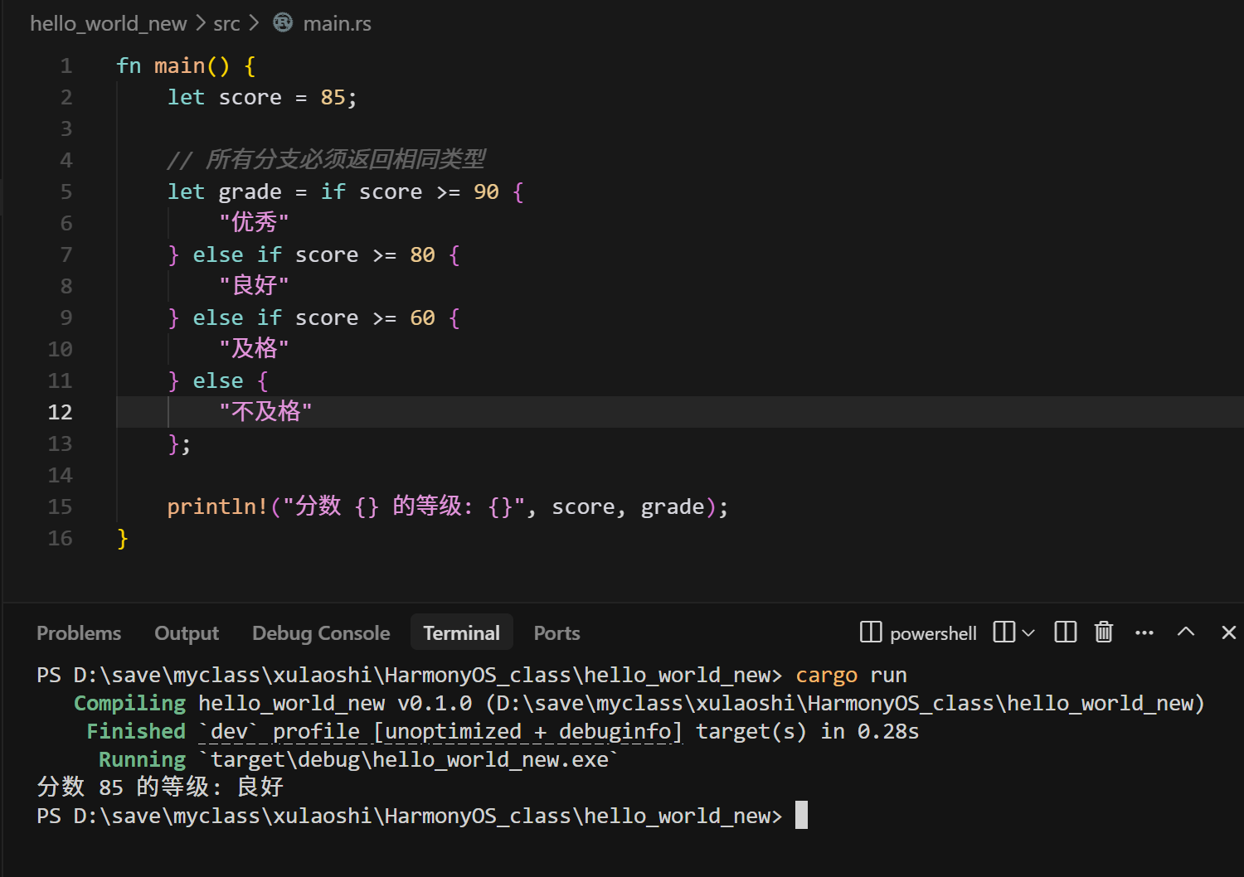This screenshot has width=1244, height=877.
Task: Click the hello_world_new breadcrumb folder
Action: point(109,23)
